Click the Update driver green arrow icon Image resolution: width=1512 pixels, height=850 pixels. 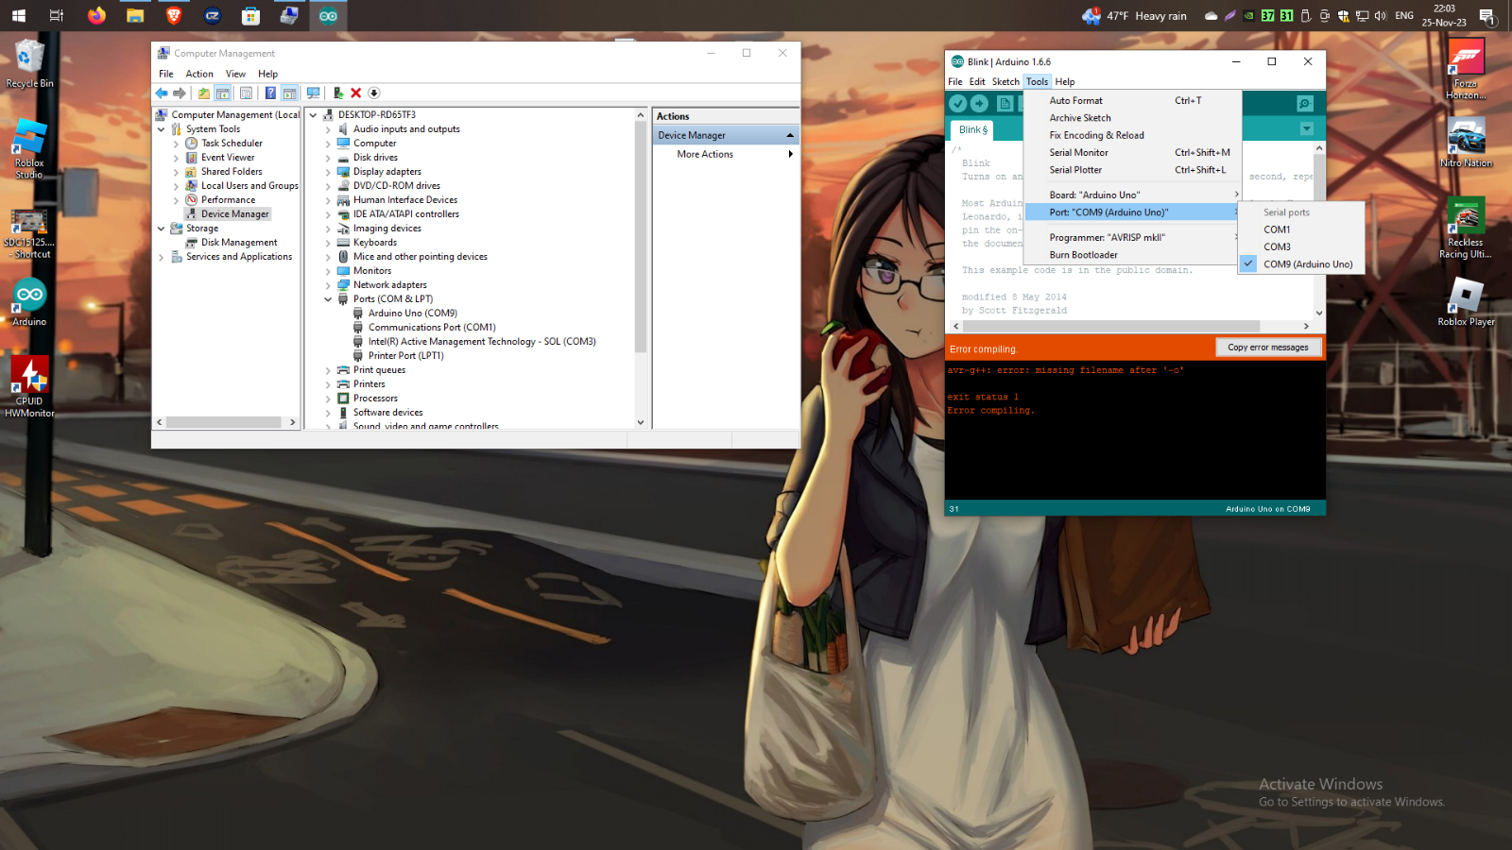337,93
